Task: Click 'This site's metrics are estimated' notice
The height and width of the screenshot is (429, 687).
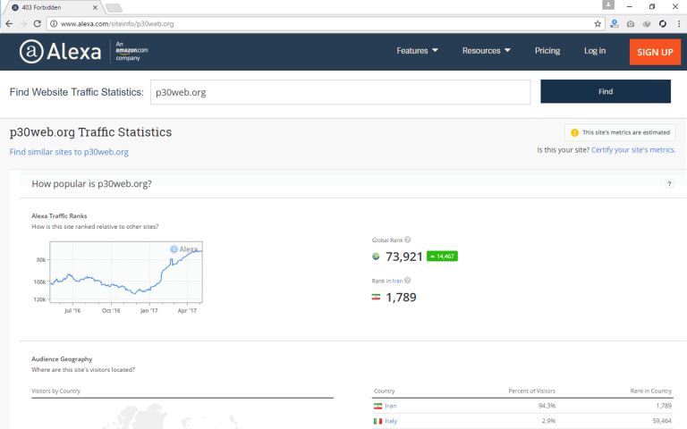Action: coord(620,132)
